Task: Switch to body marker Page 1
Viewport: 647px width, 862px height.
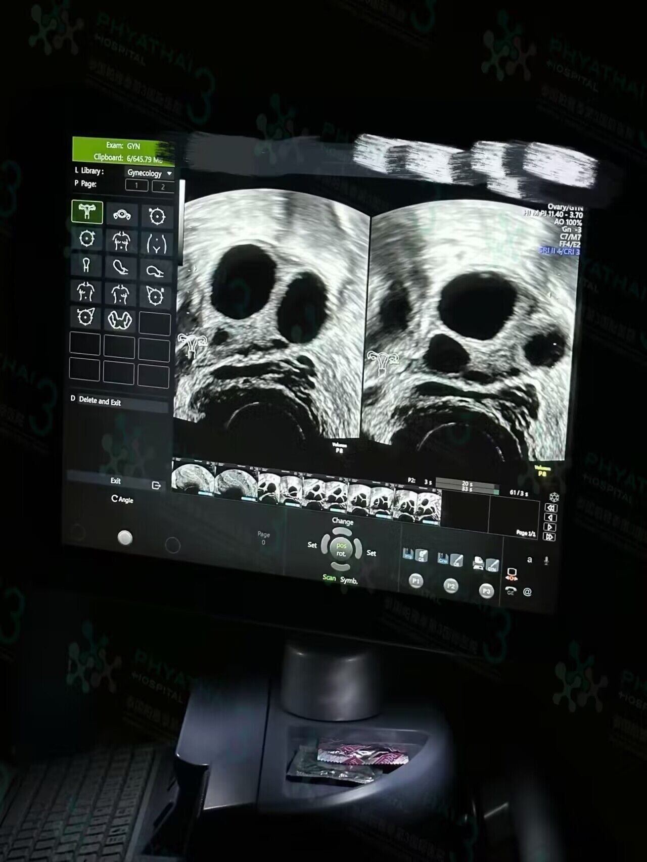Action: (136, 185)
